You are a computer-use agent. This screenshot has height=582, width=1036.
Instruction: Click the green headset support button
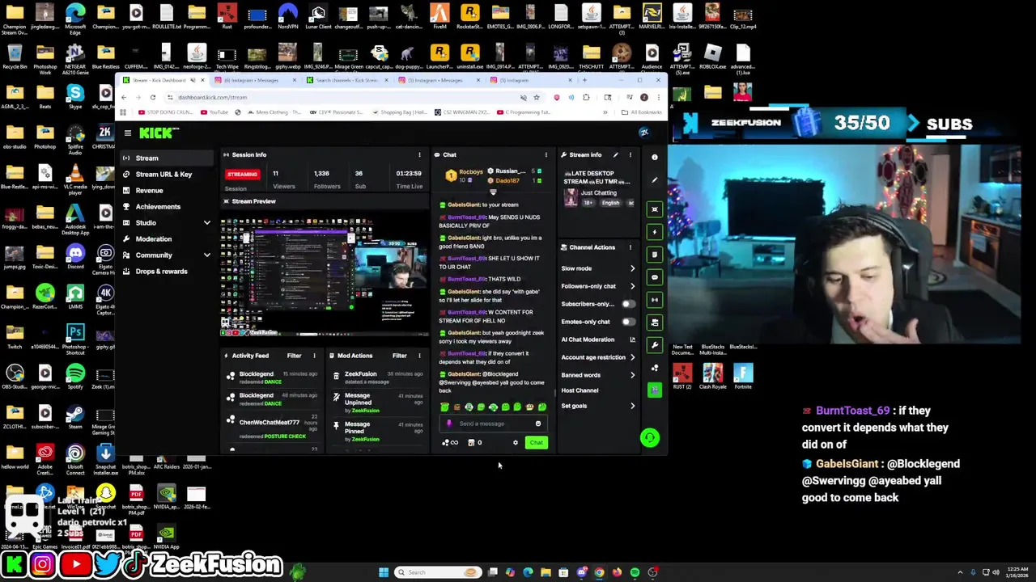(649, 438)
